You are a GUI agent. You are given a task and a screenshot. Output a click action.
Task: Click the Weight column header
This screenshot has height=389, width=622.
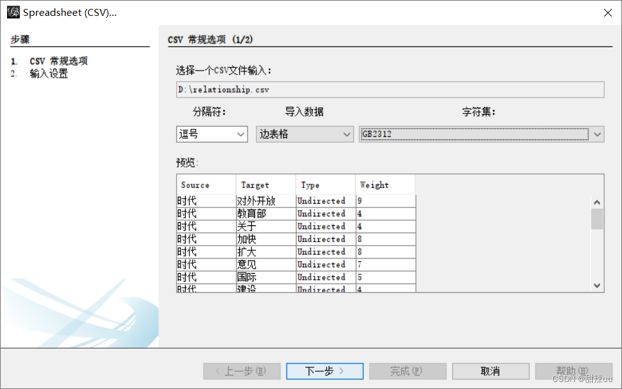tap(385, 185)
